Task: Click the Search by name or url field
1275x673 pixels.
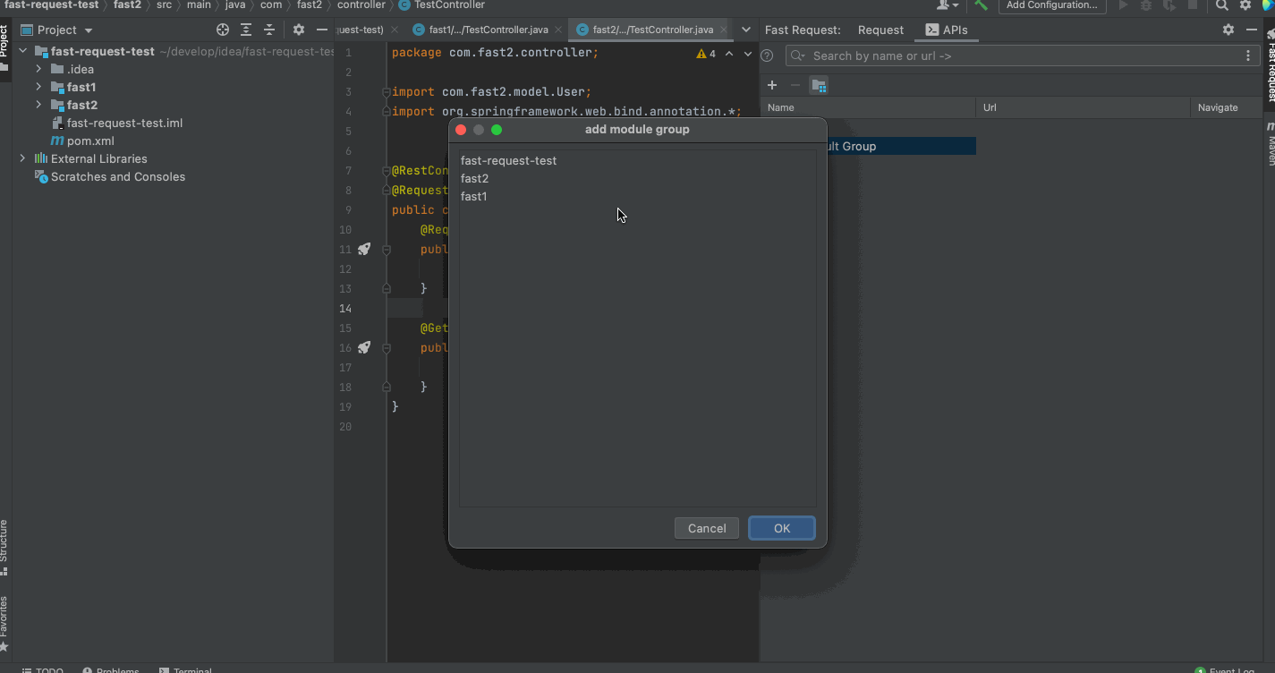Action: (1020, 55)
